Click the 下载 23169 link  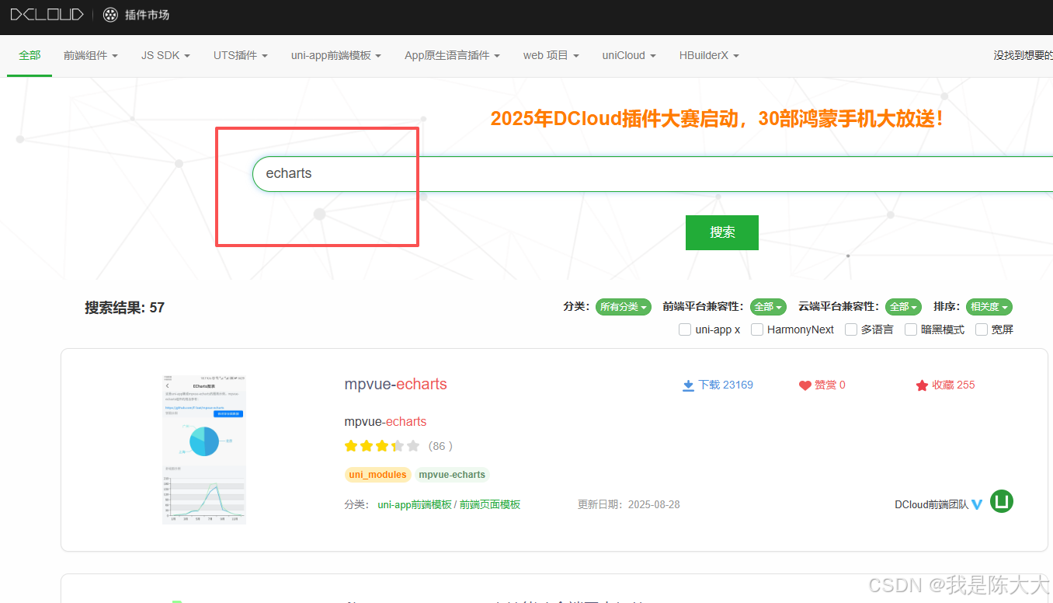(x=726, y=385)
